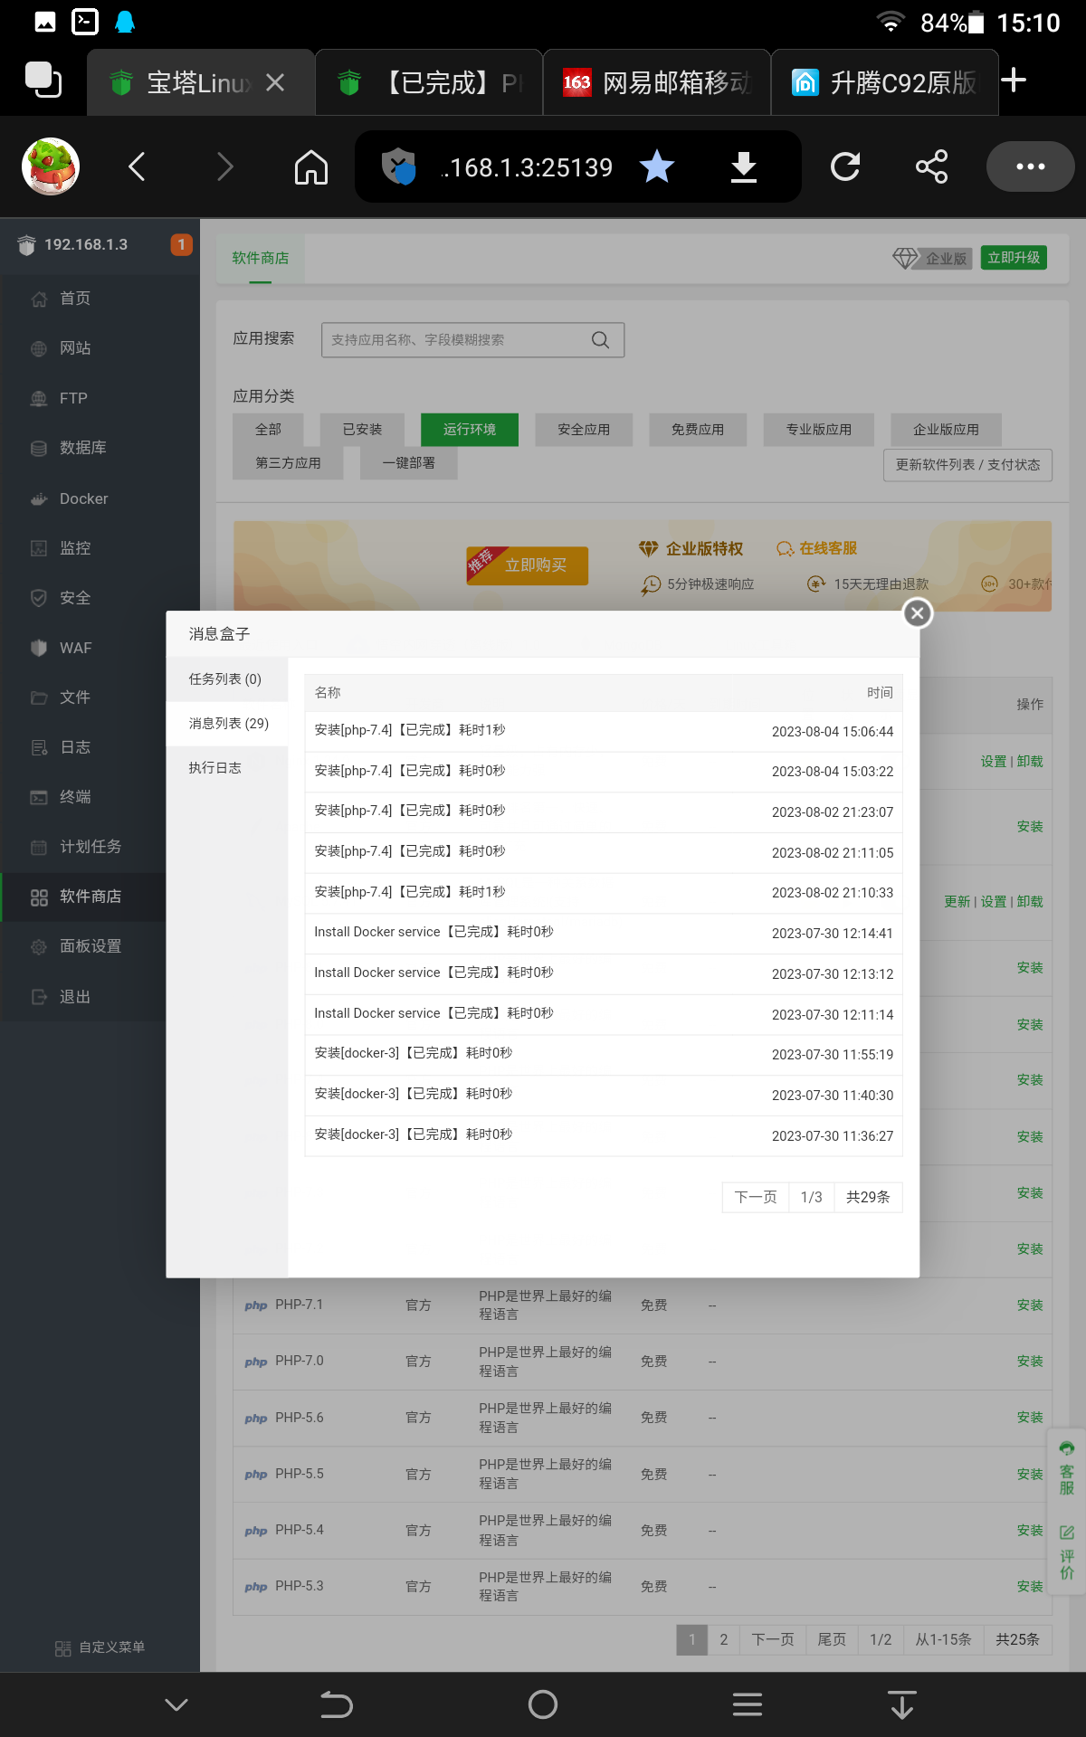Image resolution: width=1086 pixels, height=1737 pixels.
Task: Click 安装 for PHP-5.6
Action: point(1030,1418)
